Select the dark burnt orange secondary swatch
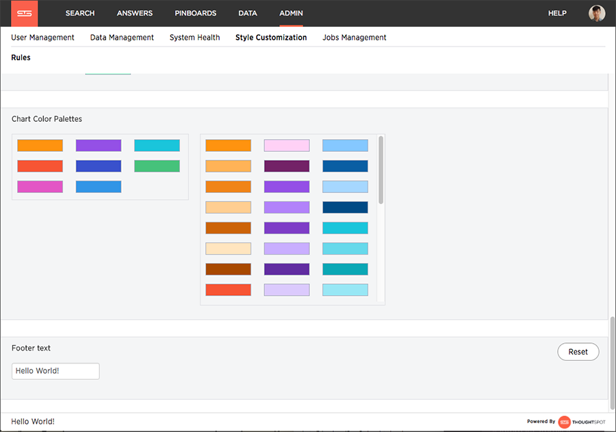This screenshot has width=616, height=432. coord(228,228)
